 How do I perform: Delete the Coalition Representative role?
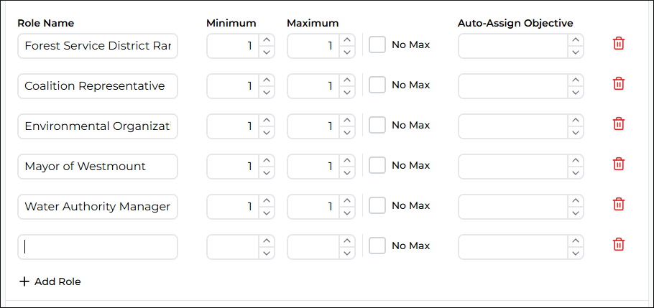[618, 84]
